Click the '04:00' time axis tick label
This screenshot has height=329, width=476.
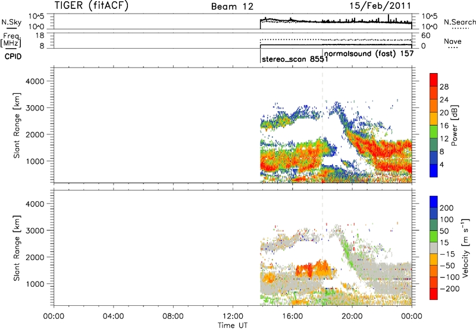[x=113, y=317]
